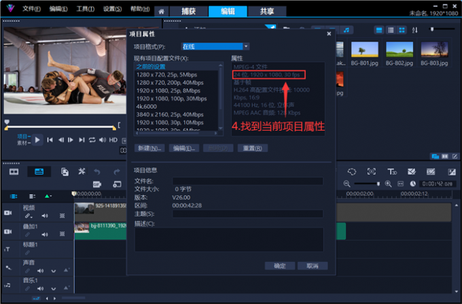
Task: Click the 新建(N) button
Action: pyautogui.click(x=149, y=148)
